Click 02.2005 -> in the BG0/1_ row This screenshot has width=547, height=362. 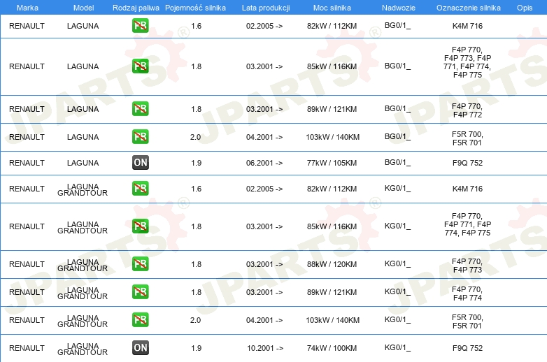264,26
